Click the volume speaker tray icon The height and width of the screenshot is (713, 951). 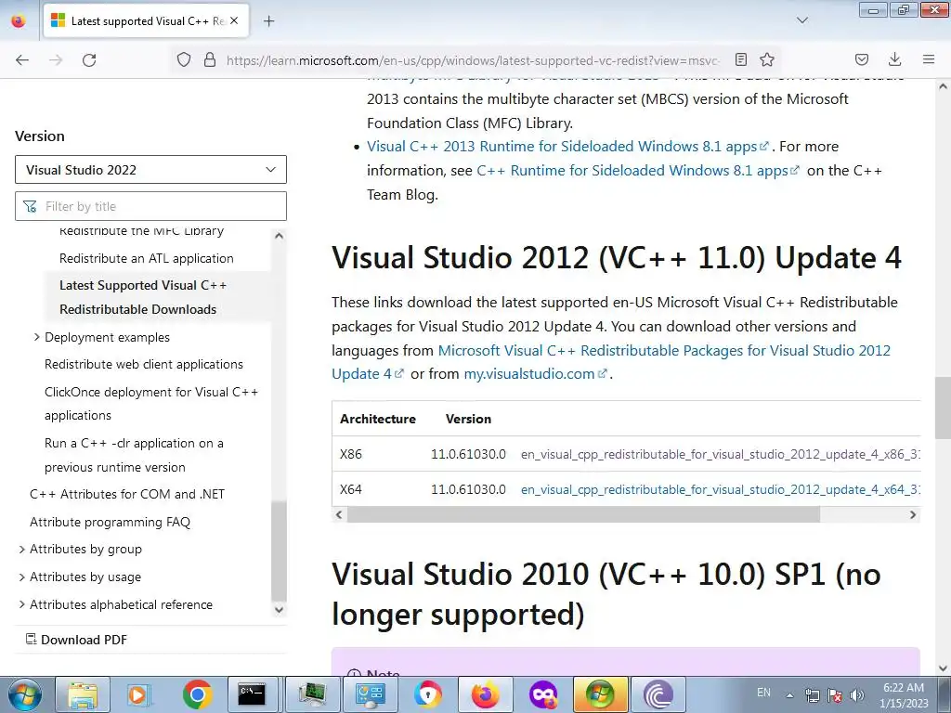856,694
